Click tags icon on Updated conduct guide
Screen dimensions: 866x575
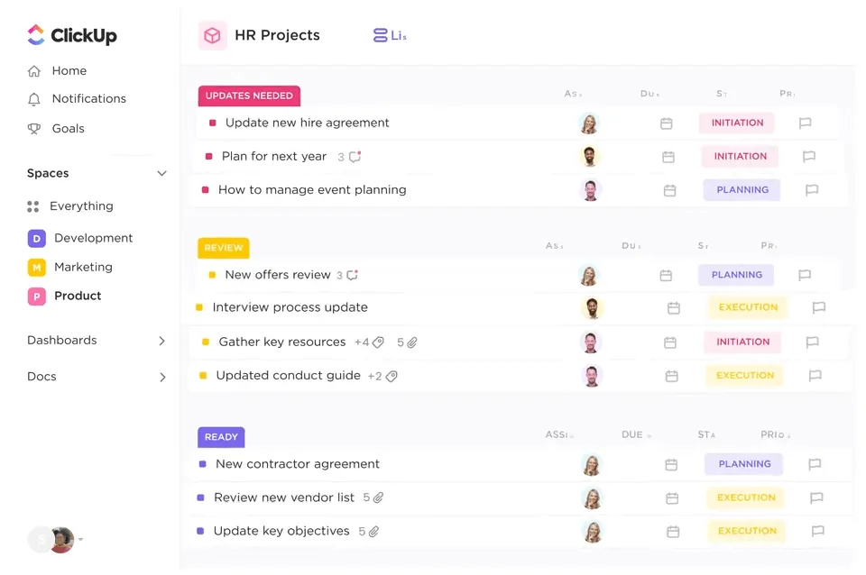pyautogui.click(x=392, y=377)
